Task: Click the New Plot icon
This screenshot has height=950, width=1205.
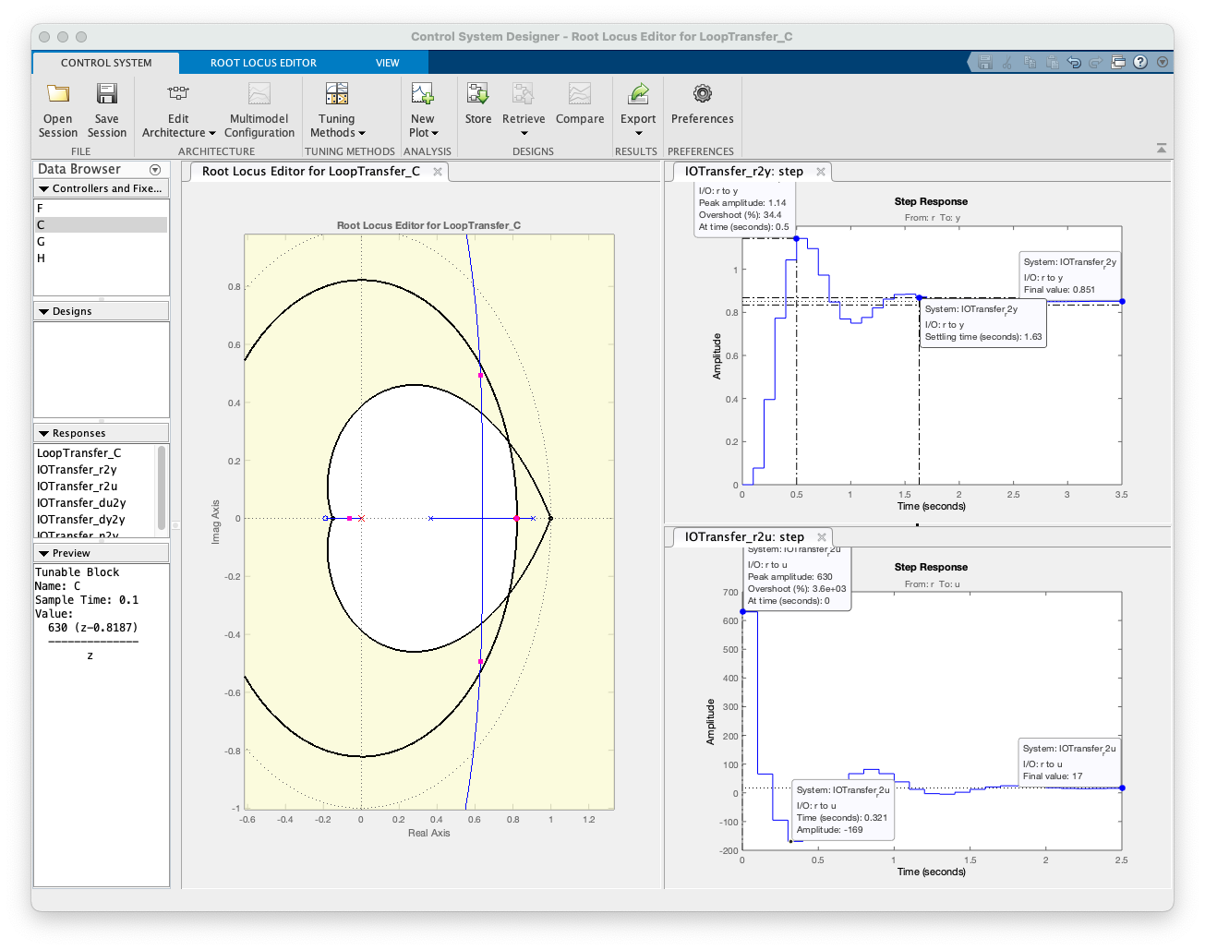Action: click(422, 93)
